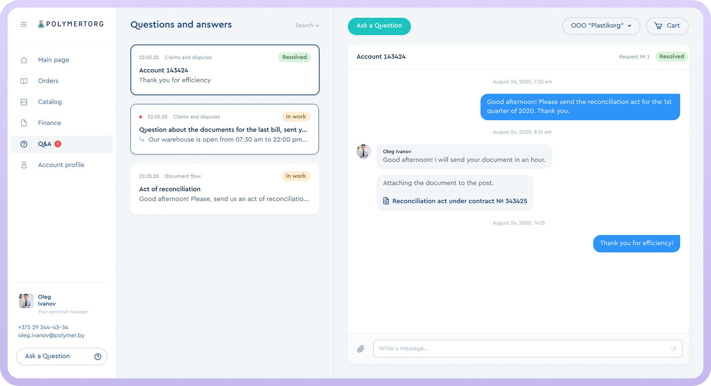Click the teal Ask a Question button
The height and width of the screenshot is (386, 711).
pos(379,26)
